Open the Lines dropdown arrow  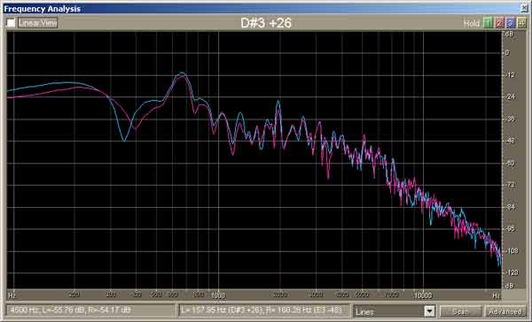[429, 310]
